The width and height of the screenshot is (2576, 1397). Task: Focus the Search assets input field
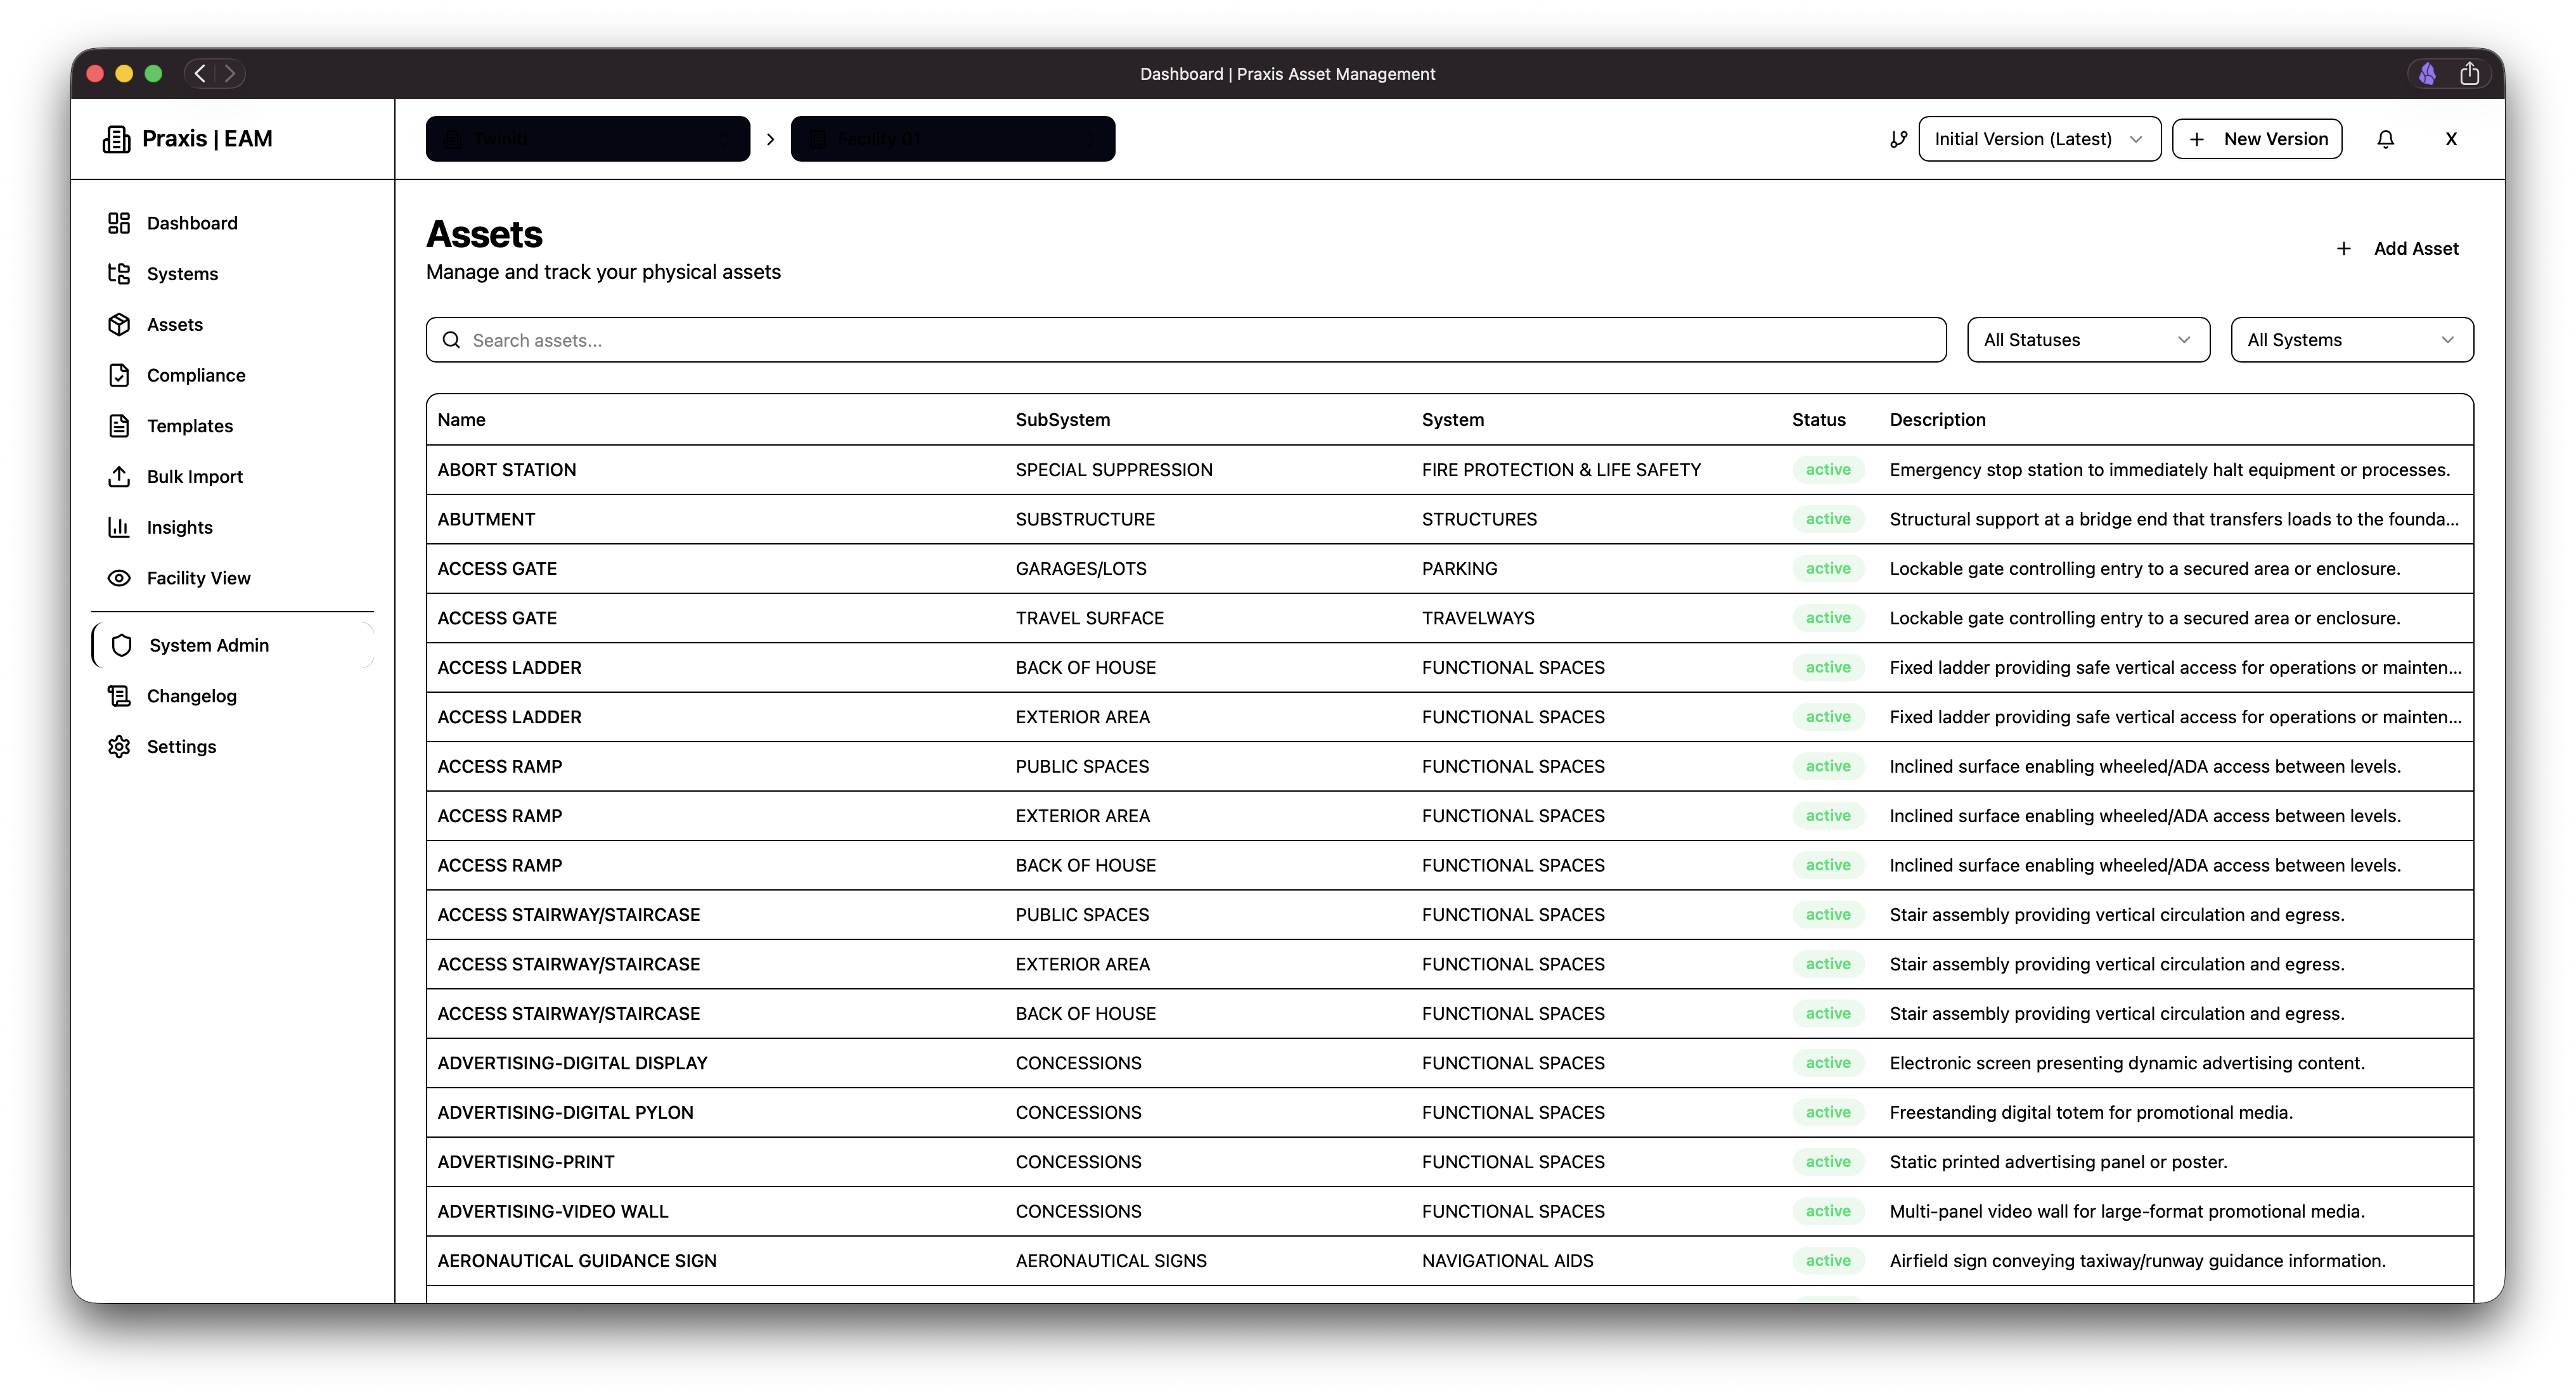tap(1200, 340)
